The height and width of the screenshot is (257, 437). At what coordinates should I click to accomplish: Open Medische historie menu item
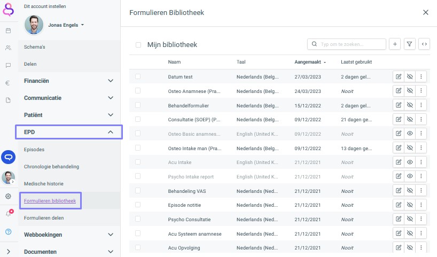(44, 184)
